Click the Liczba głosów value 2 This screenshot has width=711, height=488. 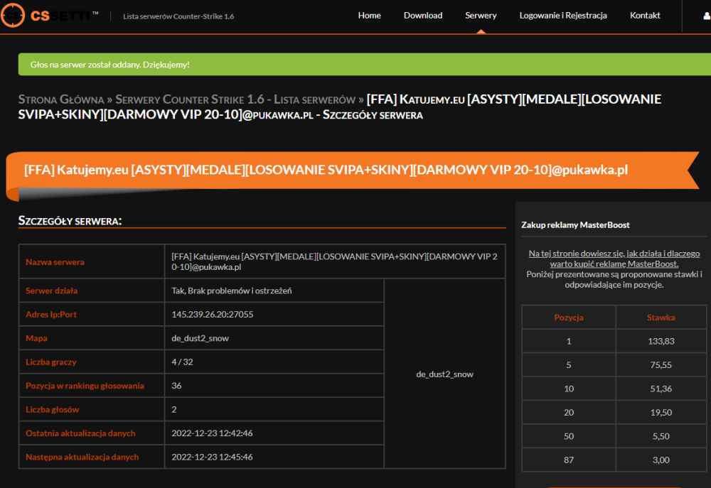pyautogui.click(x=174, y=410)
